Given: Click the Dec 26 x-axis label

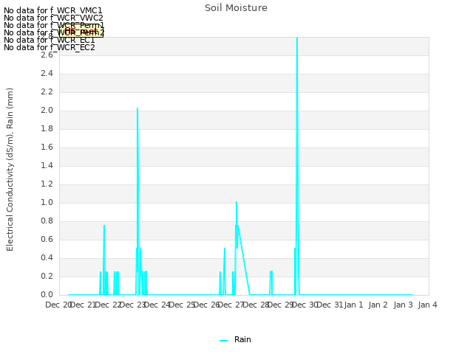Looking at the screenshot, I should click(207, 305).
